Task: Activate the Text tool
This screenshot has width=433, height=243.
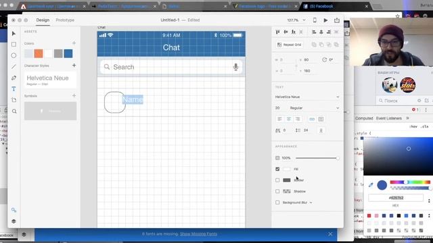Action: click(x=14, y=89)
